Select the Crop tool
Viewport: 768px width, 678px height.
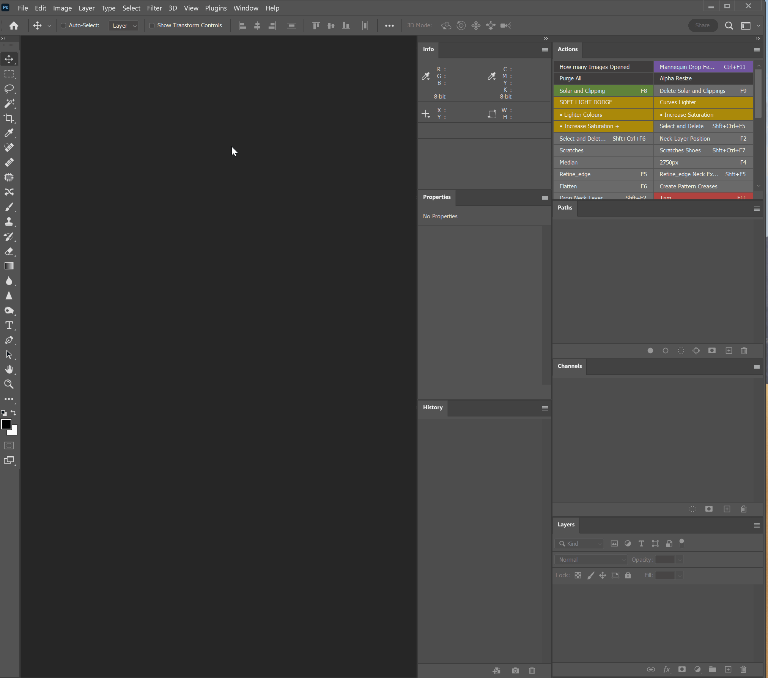click(9, 118)
